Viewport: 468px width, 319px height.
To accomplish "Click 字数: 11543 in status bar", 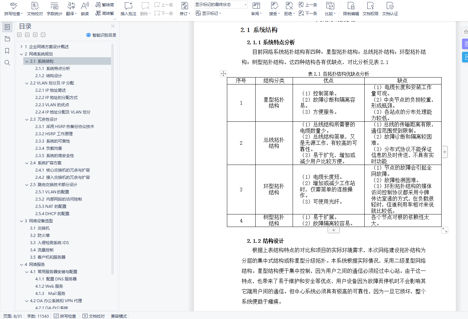I will 38,316.
